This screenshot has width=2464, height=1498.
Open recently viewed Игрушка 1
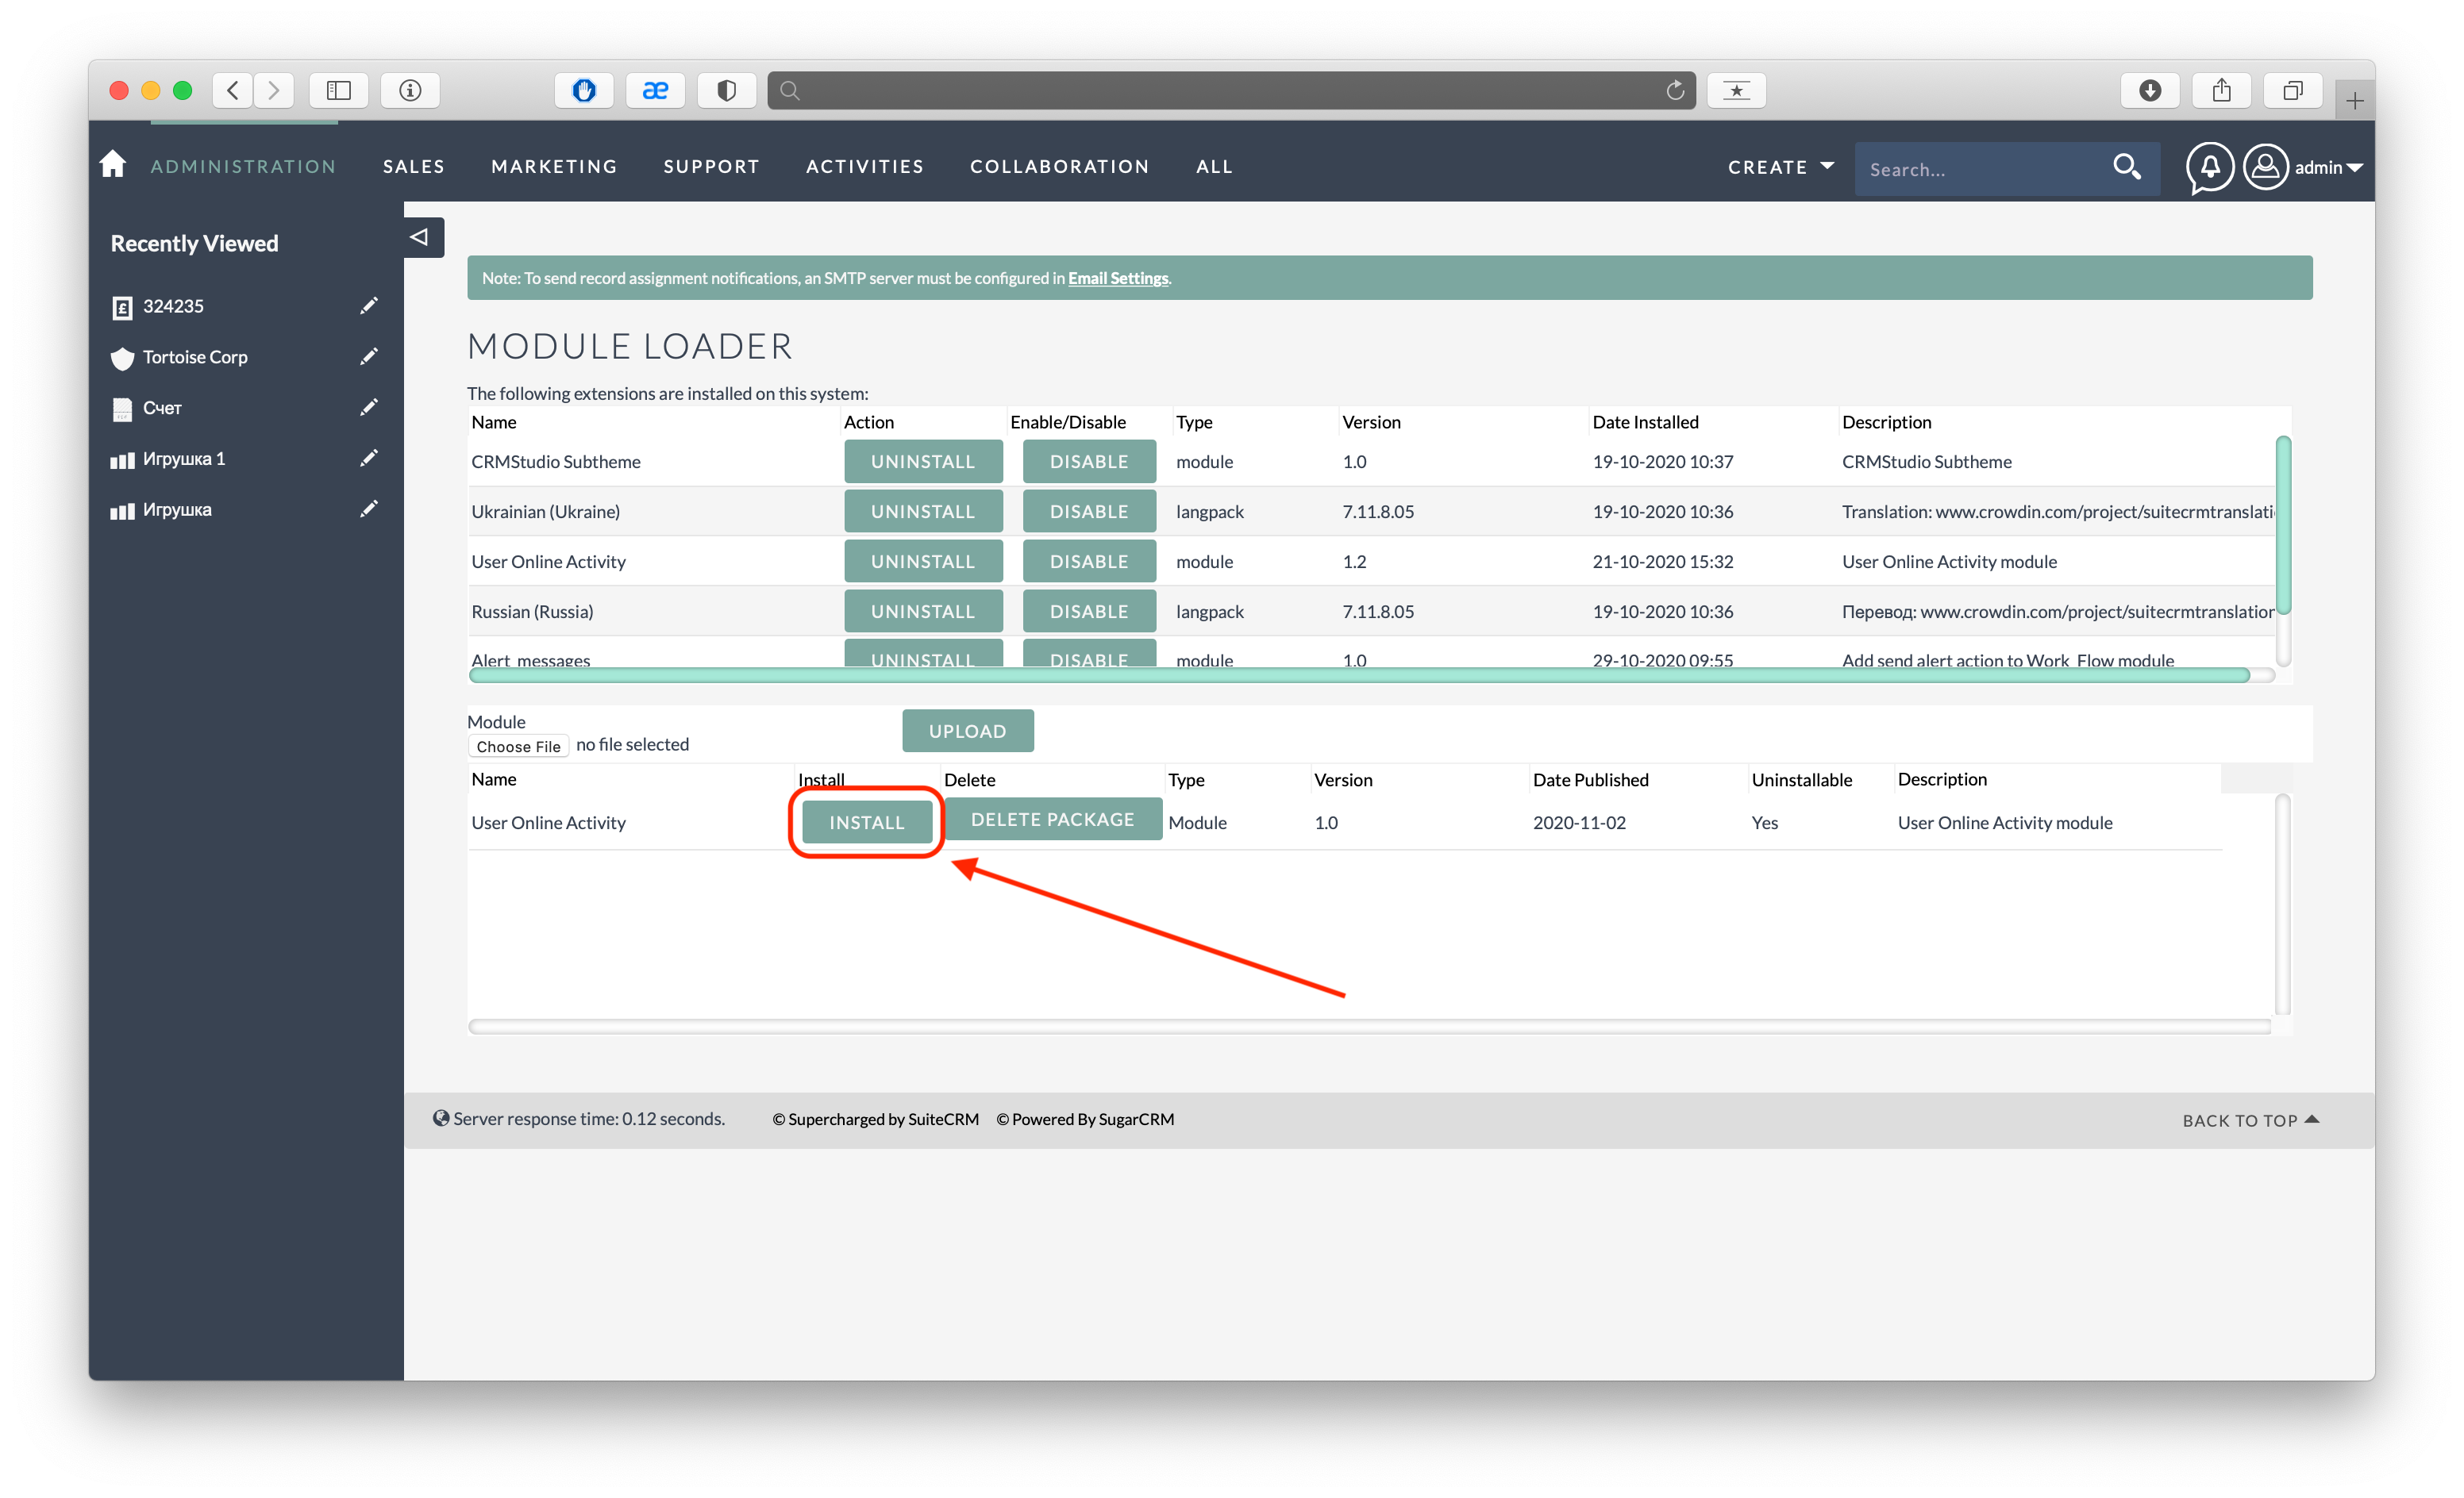coord(184,459)
